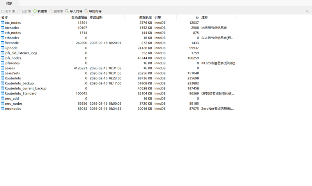
Task: Click the 2026-02-16 18:20:01 date cell
Action: [105, 43]
